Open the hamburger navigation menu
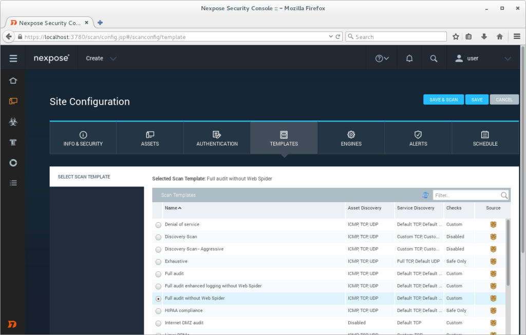 (13, 58)
